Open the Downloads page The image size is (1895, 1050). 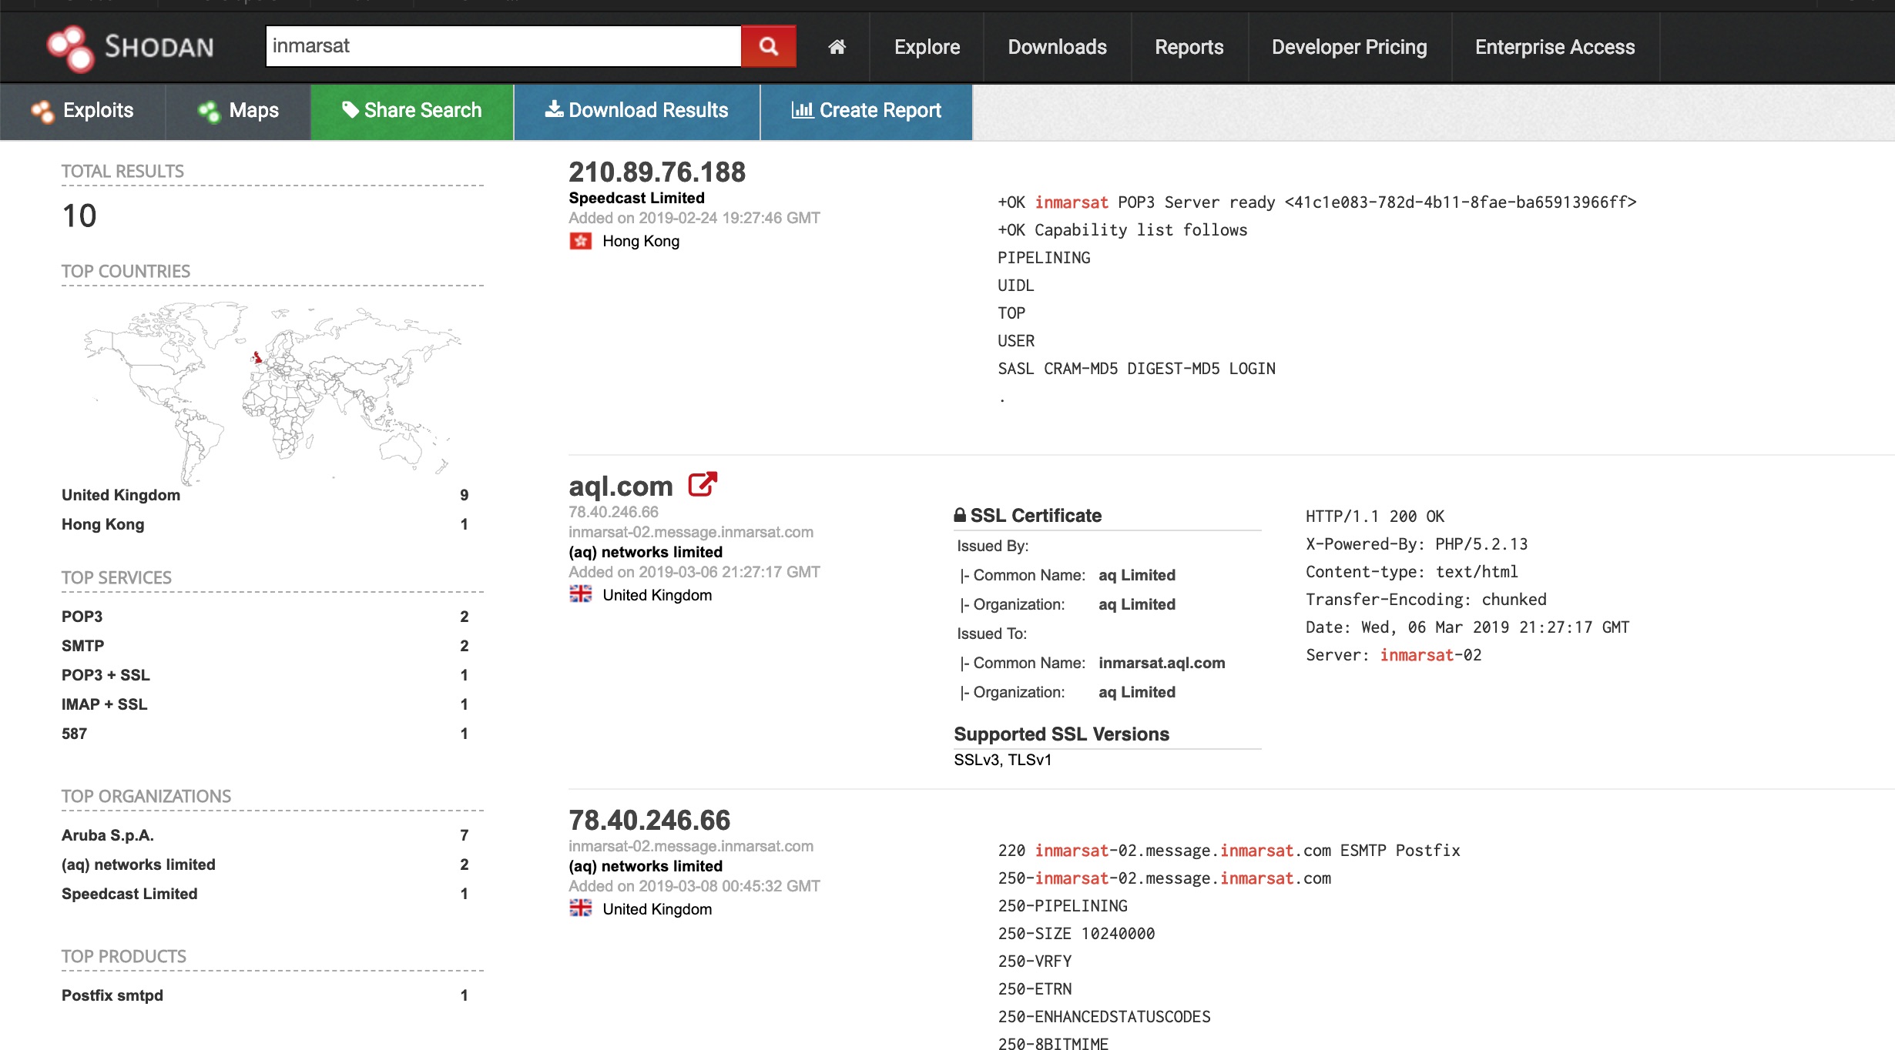1057,47
